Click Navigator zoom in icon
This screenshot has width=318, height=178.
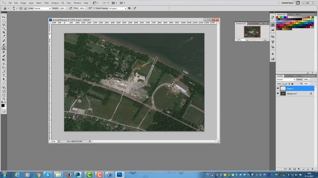click(x=265, y=40)
